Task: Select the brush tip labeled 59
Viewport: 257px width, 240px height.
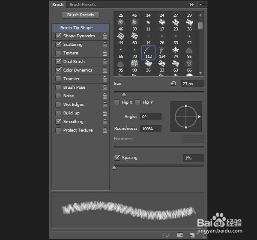Action: pyautogui.click(x=134, y=25)
